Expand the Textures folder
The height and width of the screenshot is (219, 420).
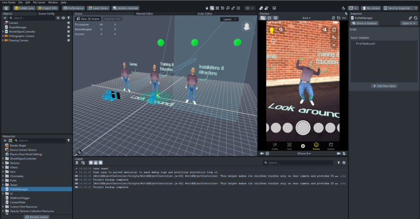pos(3,163)
